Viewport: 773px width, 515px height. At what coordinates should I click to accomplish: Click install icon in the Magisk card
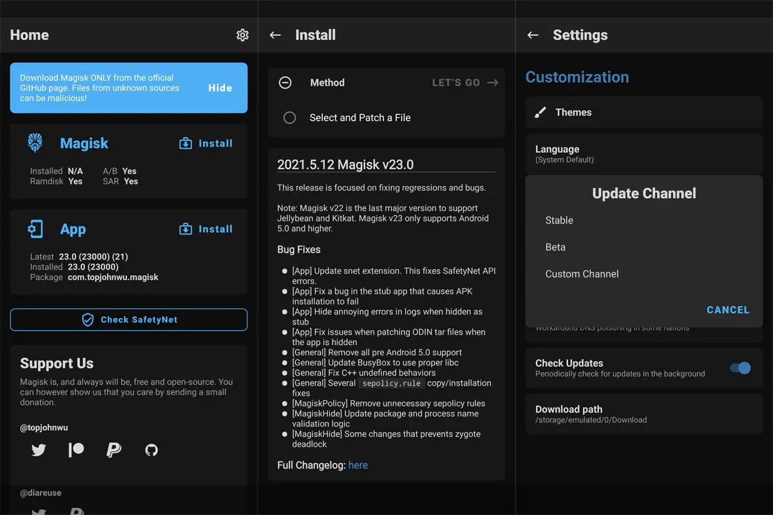click(186, 144)
